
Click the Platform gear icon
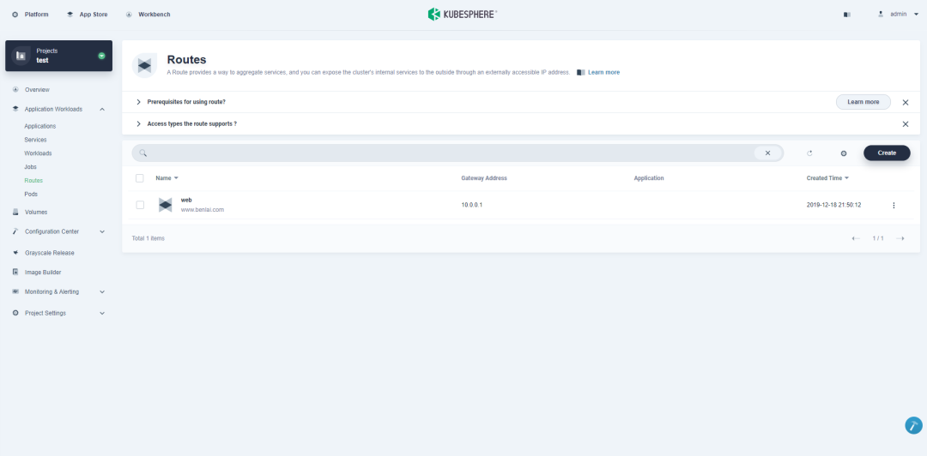click(x=15, y=15)
